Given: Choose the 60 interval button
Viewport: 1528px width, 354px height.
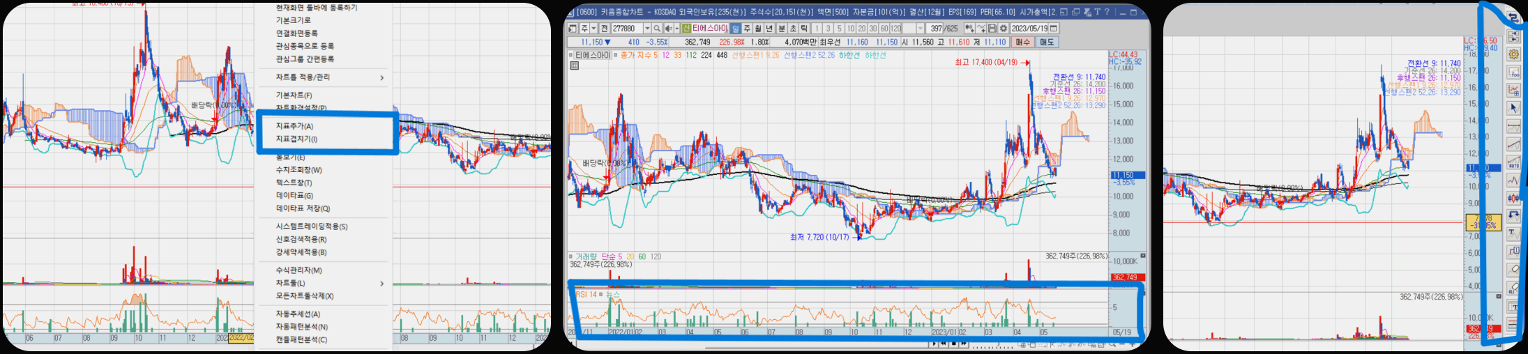Looking at the screenshot, I should click(884, 29).
